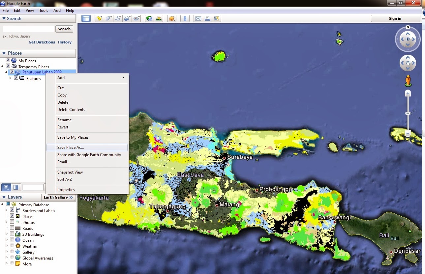Click the 3D Buildings layer icon
The width and height of the screenshot is (425, 274).
(x=18, y=234)
